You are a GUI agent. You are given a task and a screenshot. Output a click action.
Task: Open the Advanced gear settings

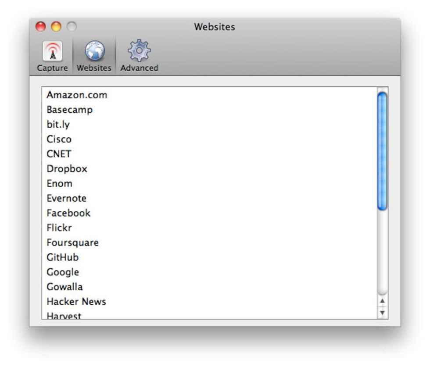tap(139, 50)
